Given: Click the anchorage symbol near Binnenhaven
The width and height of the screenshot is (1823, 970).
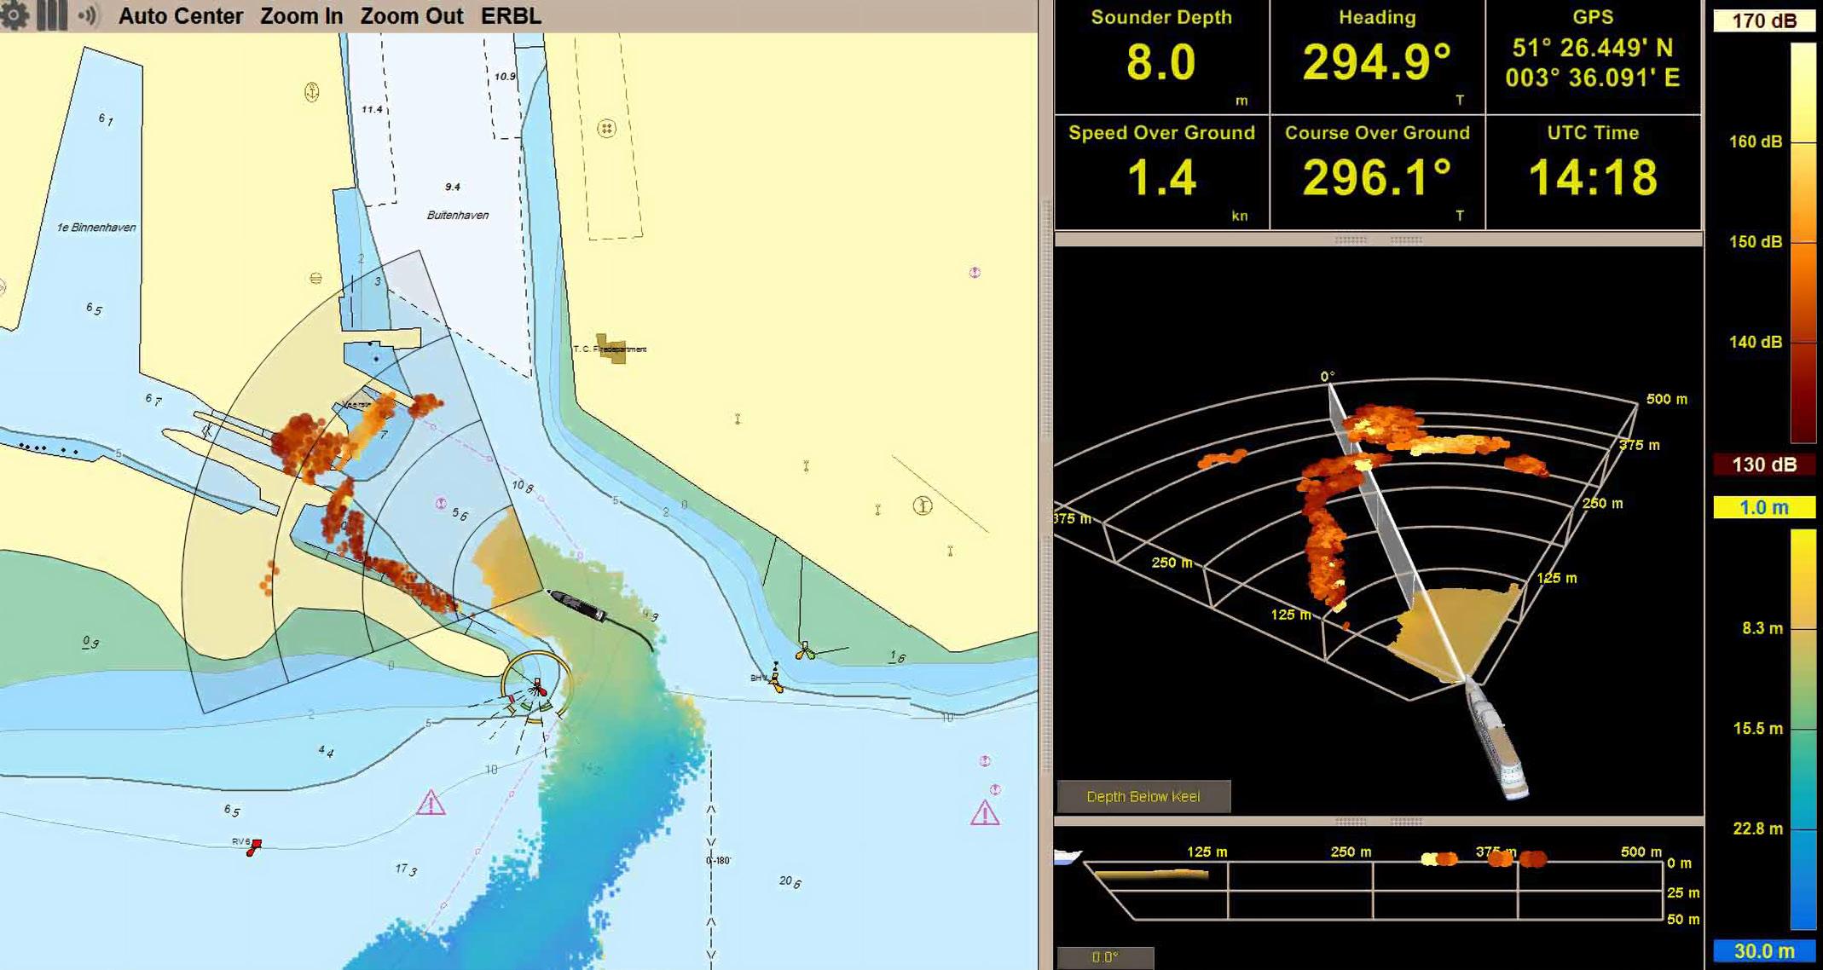Looking at the screenshot, I should point(312,92).
